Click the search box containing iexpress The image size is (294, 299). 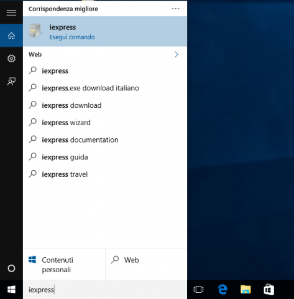(105, 290)
